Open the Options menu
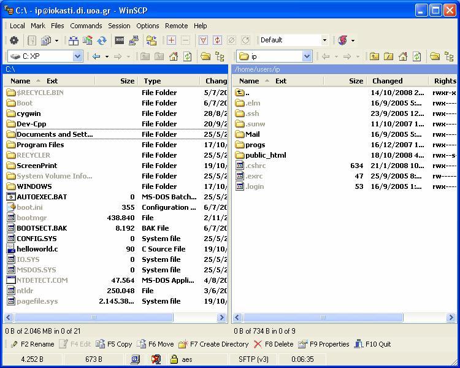The height and width of the screenshot is (368, 460). (148, 26)
